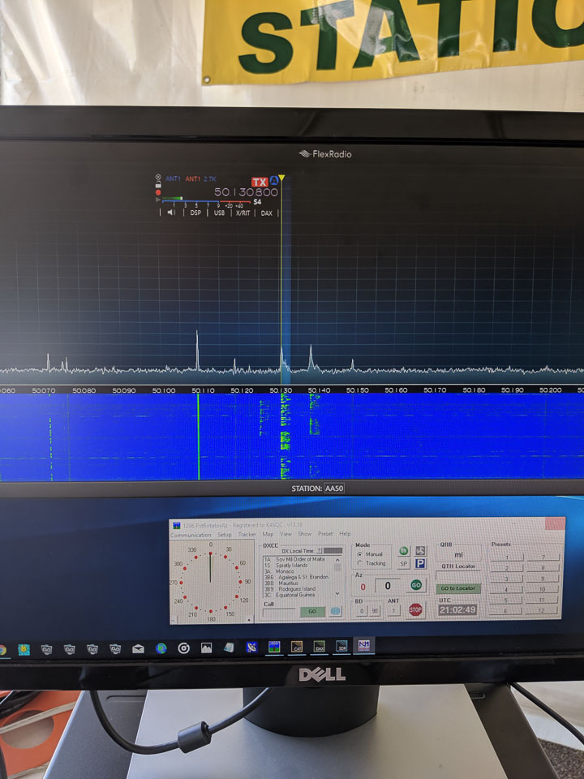Select the Manual mode radio button
The height and width of the screenshot is (779, 584).
pos(360,553)
